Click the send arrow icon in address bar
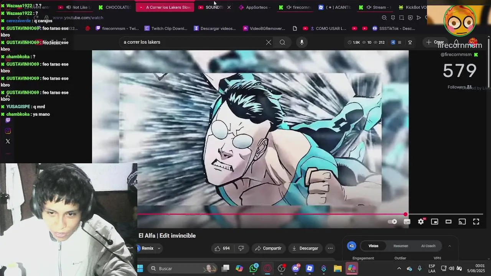491x276 pixels. click(419, 18)
